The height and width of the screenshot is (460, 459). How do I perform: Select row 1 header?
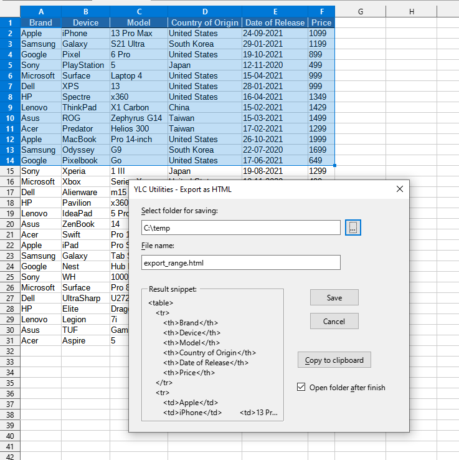point(10,22)
